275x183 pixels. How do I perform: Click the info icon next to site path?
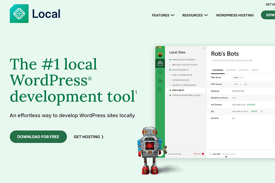coord(251,61)
